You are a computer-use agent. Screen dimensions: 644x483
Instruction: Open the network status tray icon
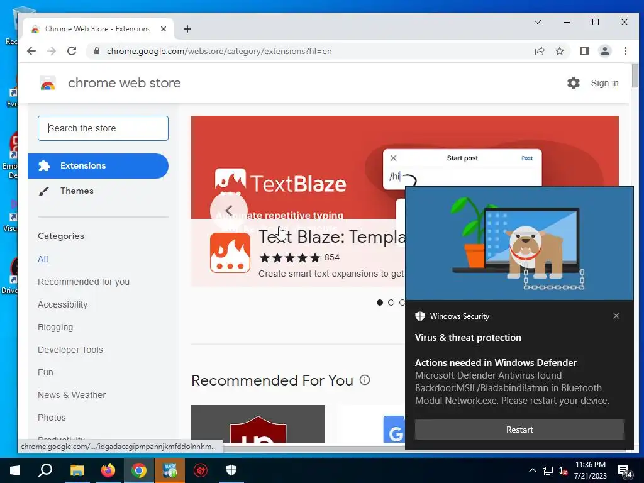tap(548, 470)
